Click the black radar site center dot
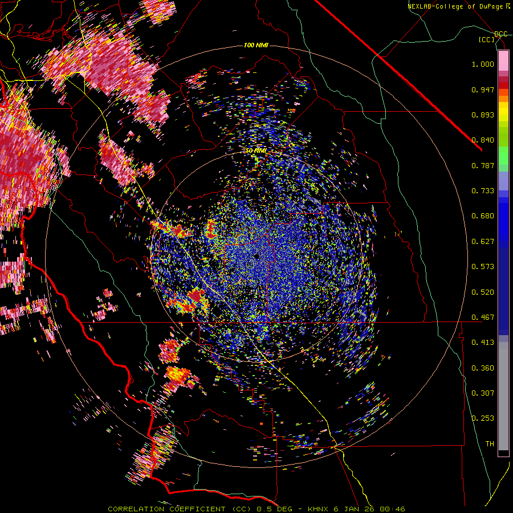Viewport: 513px width, 513px height. coord(256,256)
